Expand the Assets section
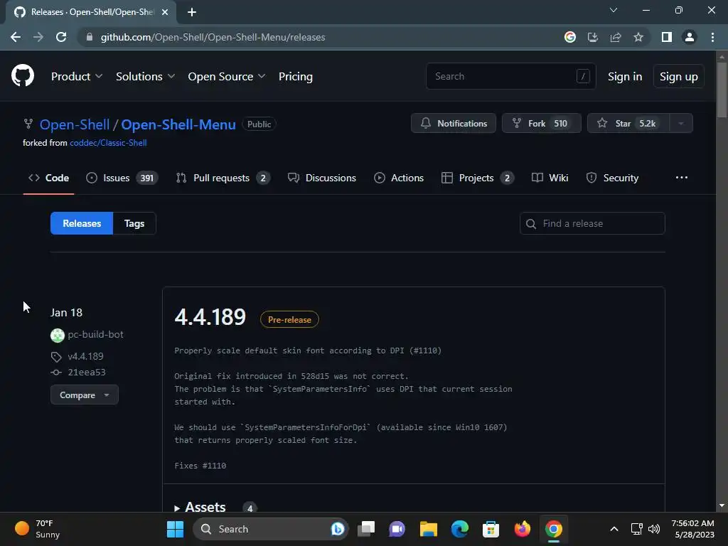This screenshot has width=728, height=546. click(x=200, y=507)
